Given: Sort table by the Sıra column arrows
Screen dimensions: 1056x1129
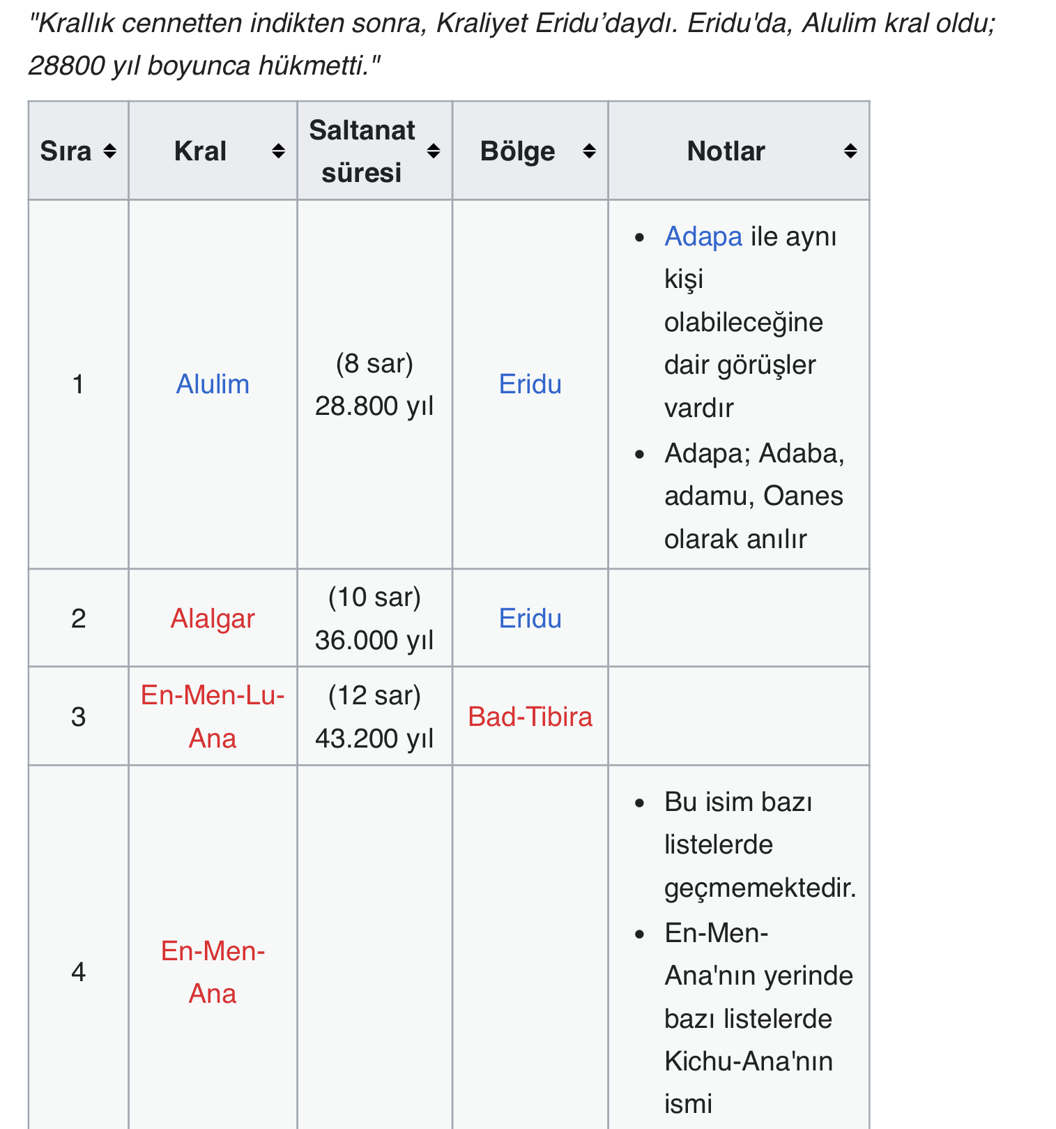Looking at the screenshot, I should point(109,151).
